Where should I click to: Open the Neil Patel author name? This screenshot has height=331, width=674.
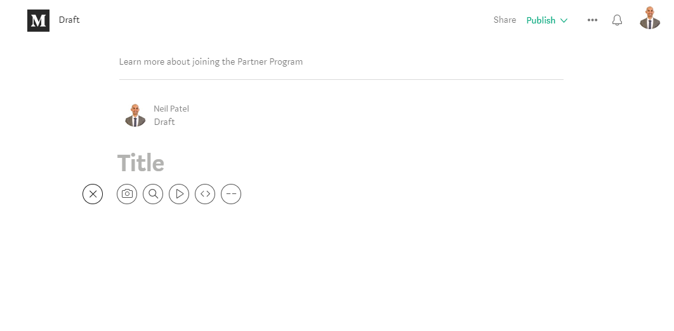[171, 108]
